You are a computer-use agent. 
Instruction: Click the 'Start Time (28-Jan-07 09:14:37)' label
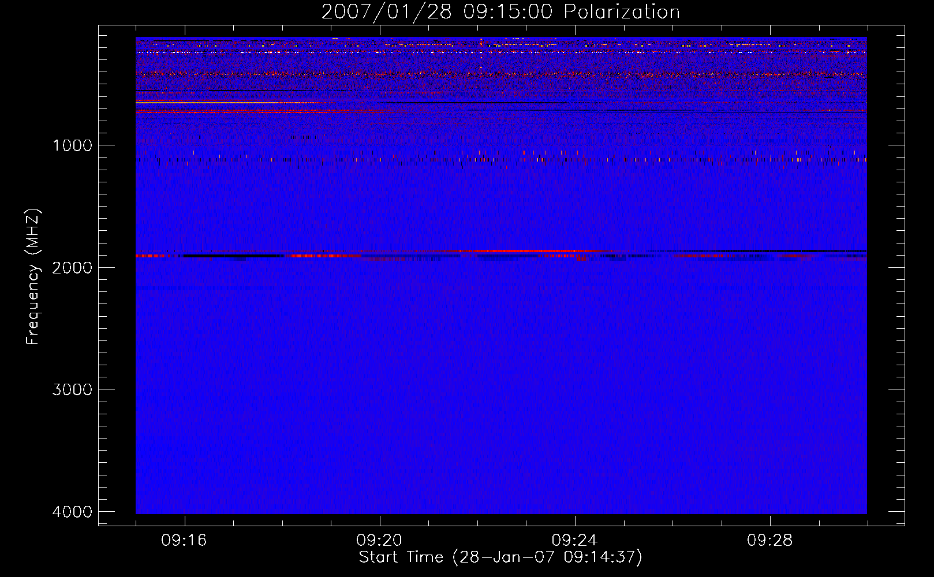pyautogui.click(x=500, y=557)
